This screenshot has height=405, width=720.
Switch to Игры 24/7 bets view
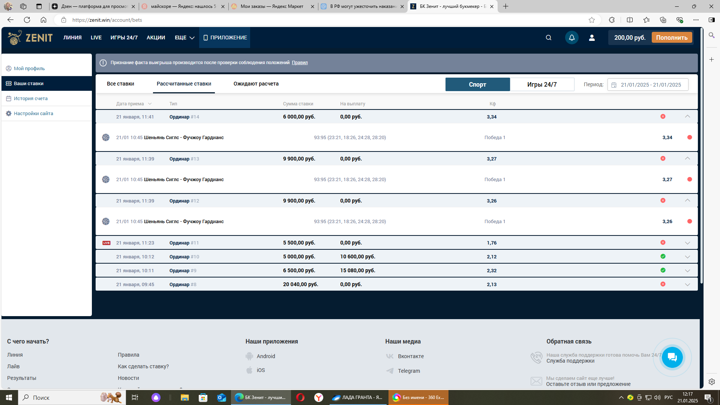[542, 84]
